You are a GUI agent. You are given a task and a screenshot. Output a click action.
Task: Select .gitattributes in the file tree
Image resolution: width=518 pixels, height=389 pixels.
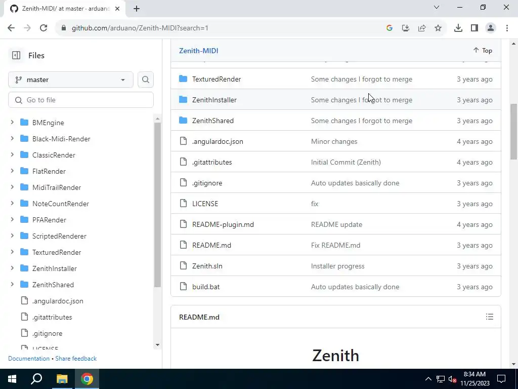[x=52, y=317]
